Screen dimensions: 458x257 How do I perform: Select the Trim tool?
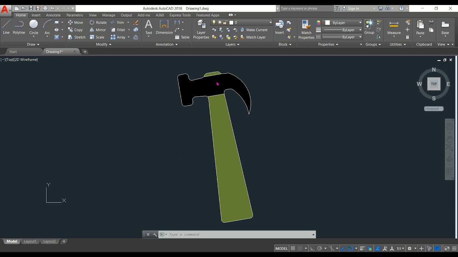[x=117, y=22]
